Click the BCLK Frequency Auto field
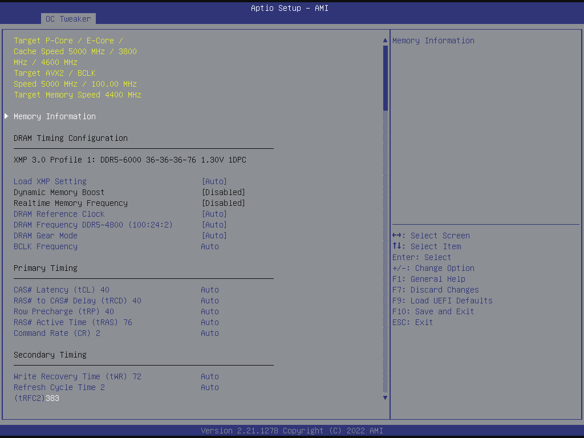584x438 pixels. [210, 246]
